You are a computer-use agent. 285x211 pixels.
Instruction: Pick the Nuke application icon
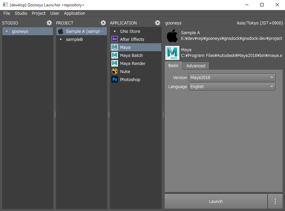(x=115, y=71)
